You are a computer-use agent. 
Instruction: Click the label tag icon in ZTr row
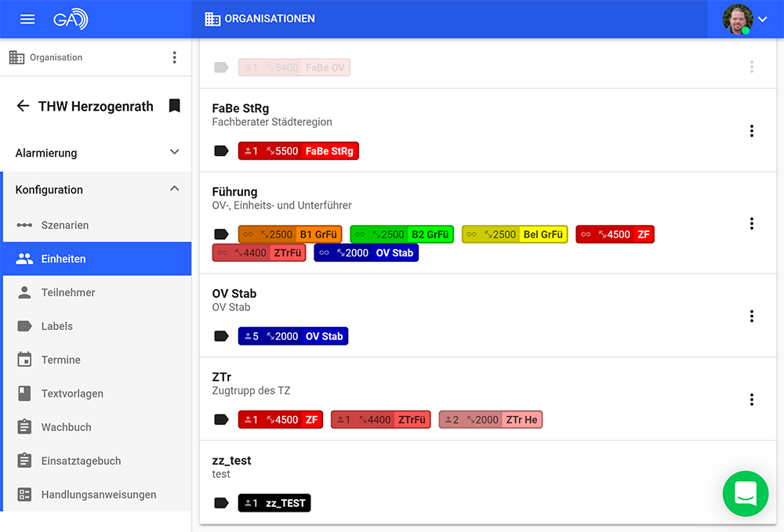click(221, 420)
